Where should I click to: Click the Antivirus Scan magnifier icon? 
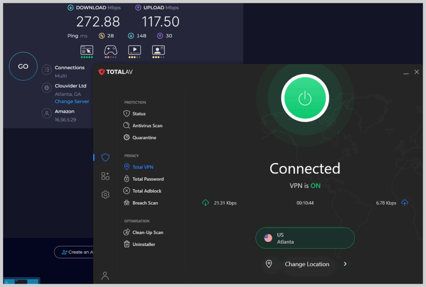tap(126, 126)
